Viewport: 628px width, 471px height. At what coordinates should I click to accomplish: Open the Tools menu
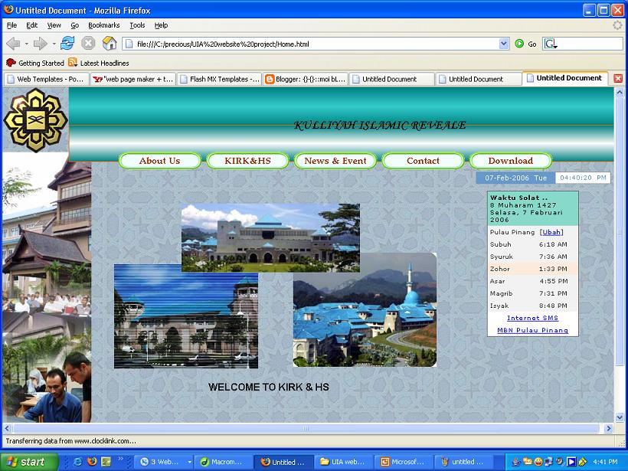137,25
